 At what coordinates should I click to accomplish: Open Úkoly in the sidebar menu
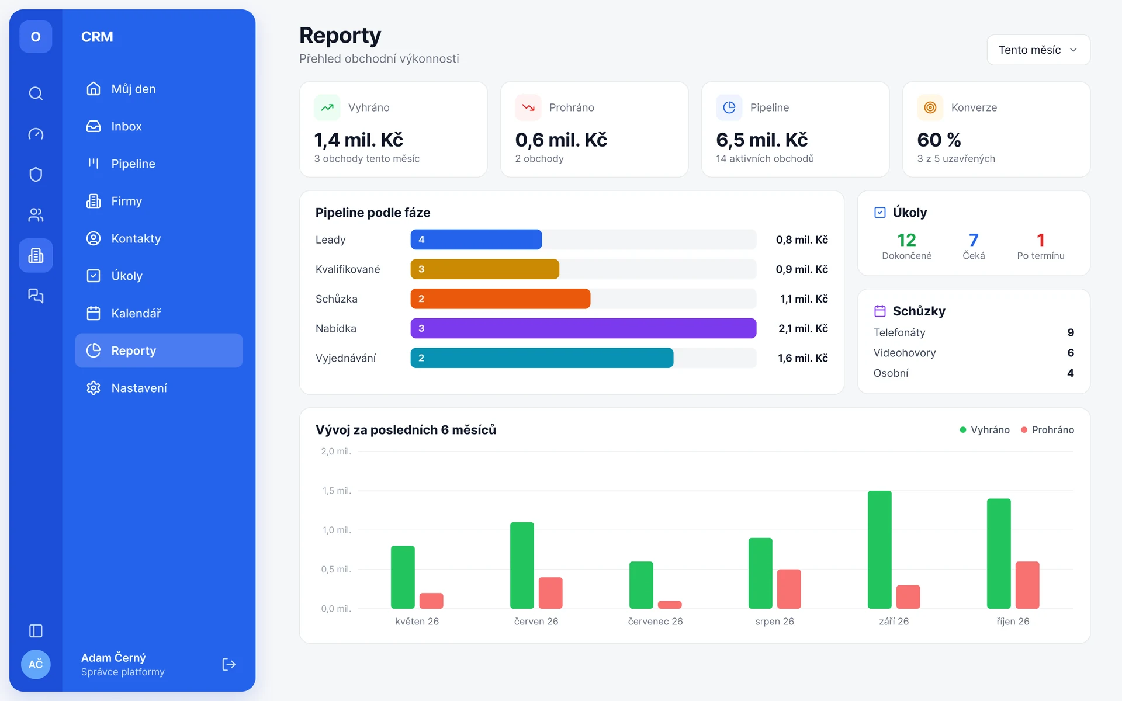coord(159,276)
